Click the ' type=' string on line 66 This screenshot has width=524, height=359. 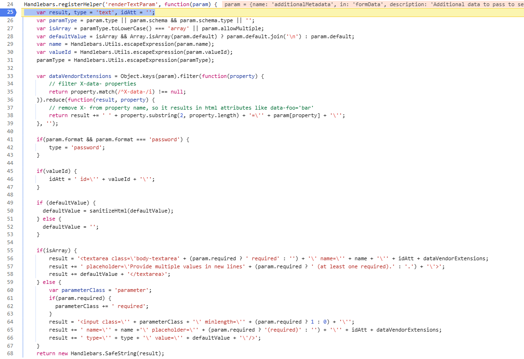95,338
